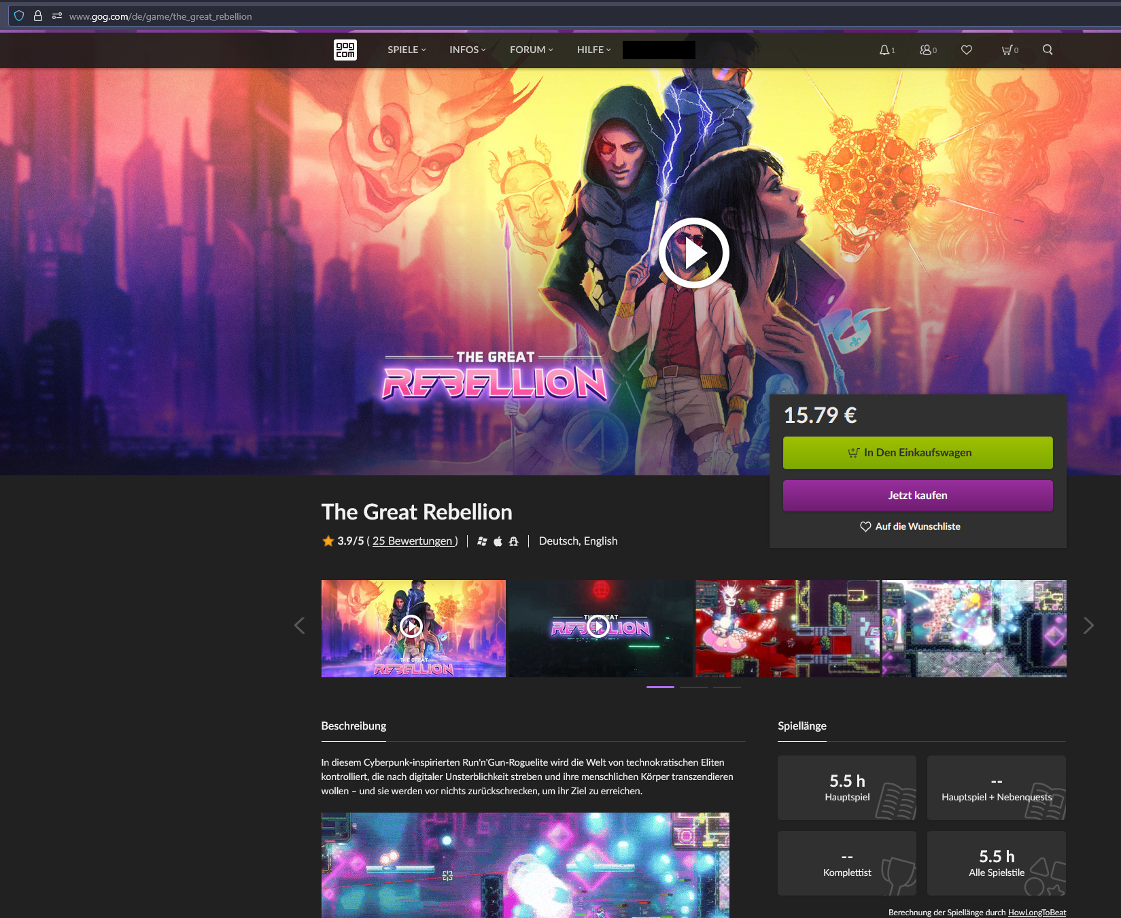Click the site permissions icon in address bar
The width and height of the screenshot is (1121, 918).
57,16
